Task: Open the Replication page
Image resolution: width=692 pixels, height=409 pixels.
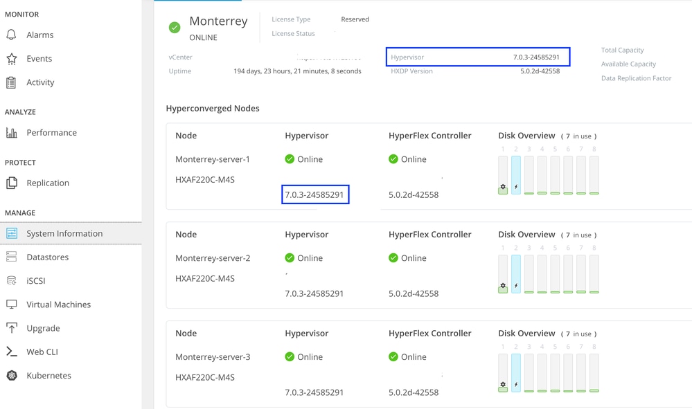Action: [48, 183]
